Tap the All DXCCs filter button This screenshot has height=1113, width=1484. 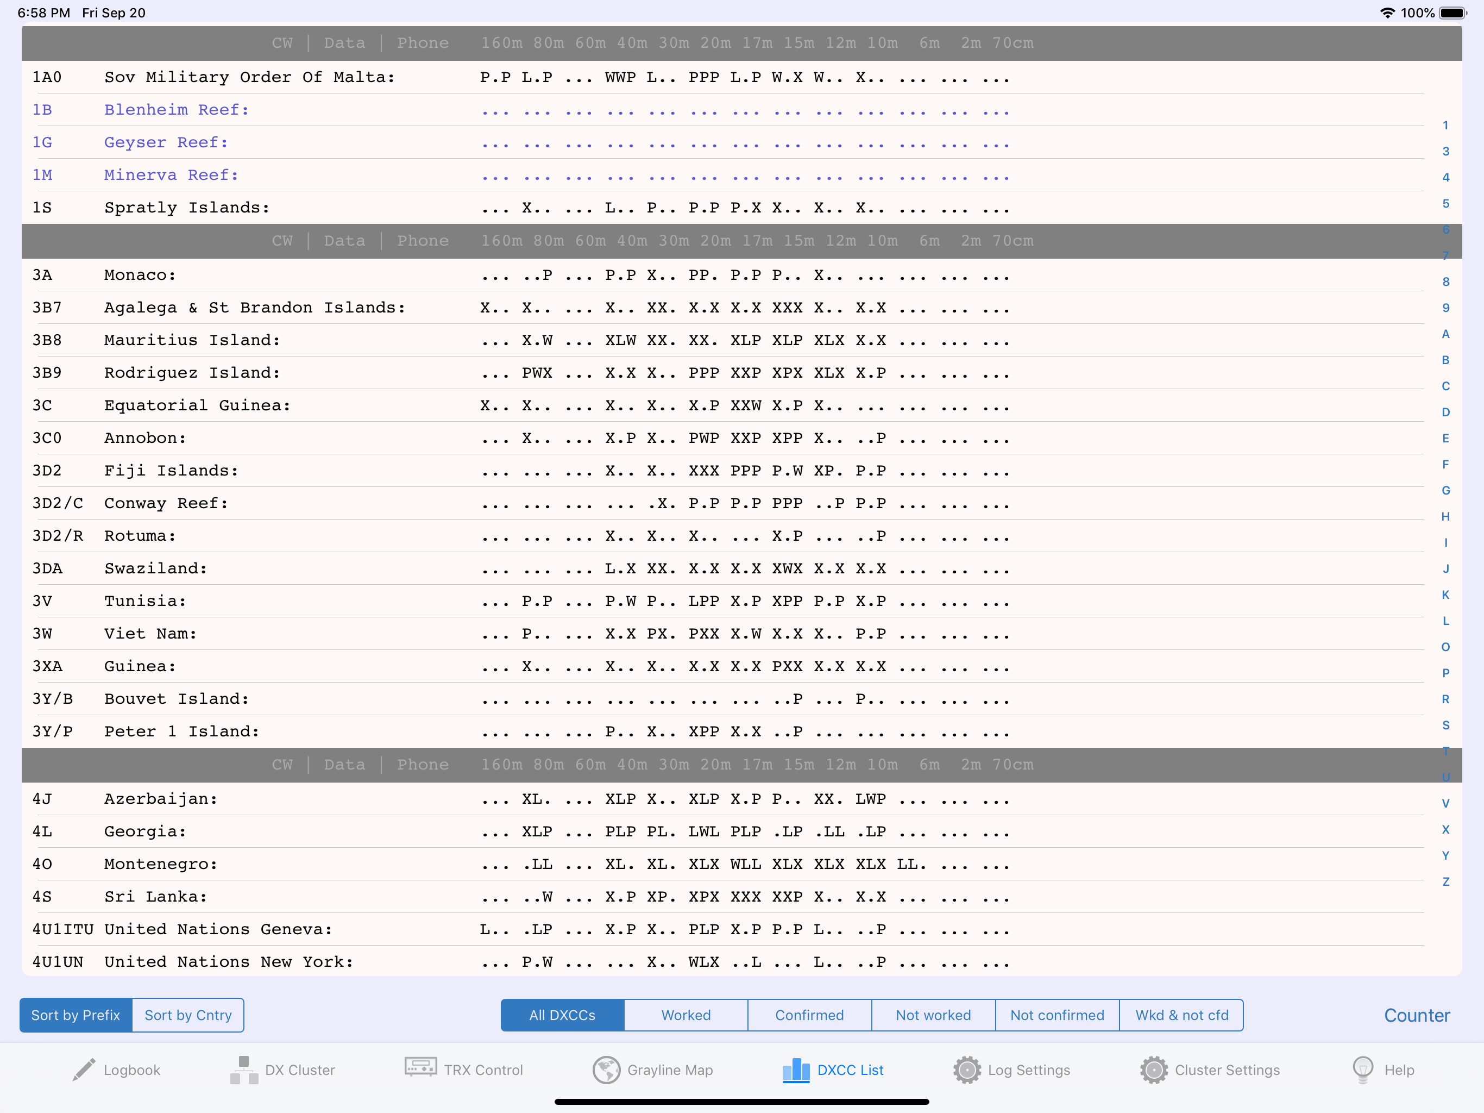[562, 1014]
